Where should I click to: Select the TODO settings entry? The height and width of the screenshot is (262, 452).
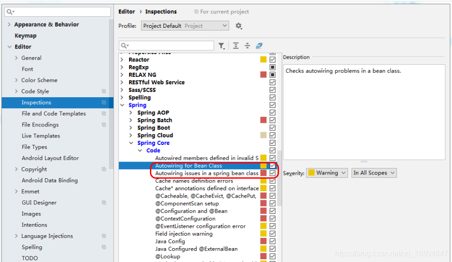tap(30, 258)
